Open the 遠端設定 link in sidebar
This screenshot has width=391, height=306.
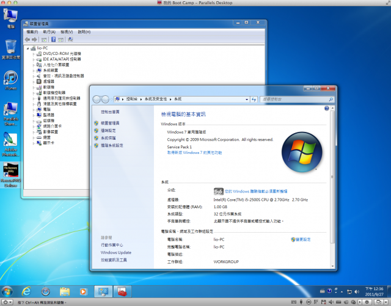pyautogui.click(x=108, y=131)
